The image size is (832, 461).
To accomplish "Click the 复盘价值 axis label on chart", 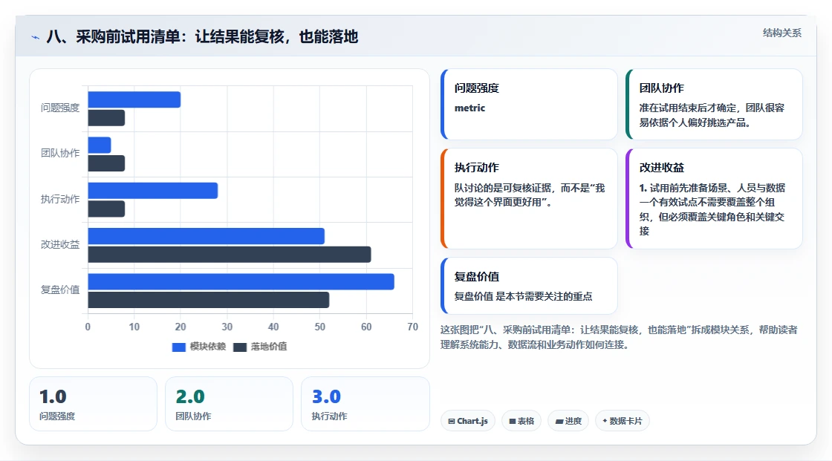I will pyautogui.click(x=60, y=290).
